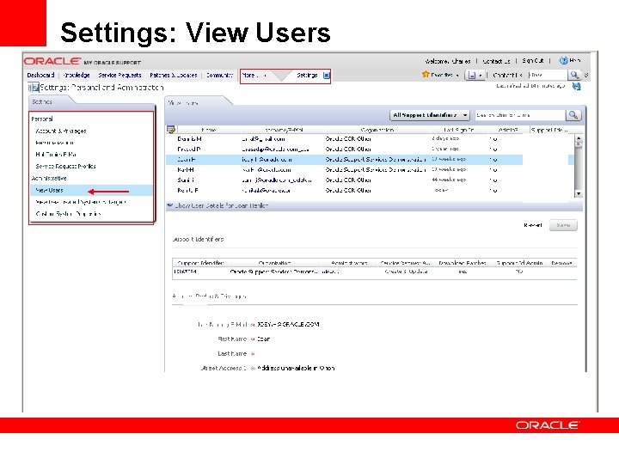This screenshot has width=619, height=464.
Task: Open the All Support Identifiers dropdown
Action: pos(430,115)
